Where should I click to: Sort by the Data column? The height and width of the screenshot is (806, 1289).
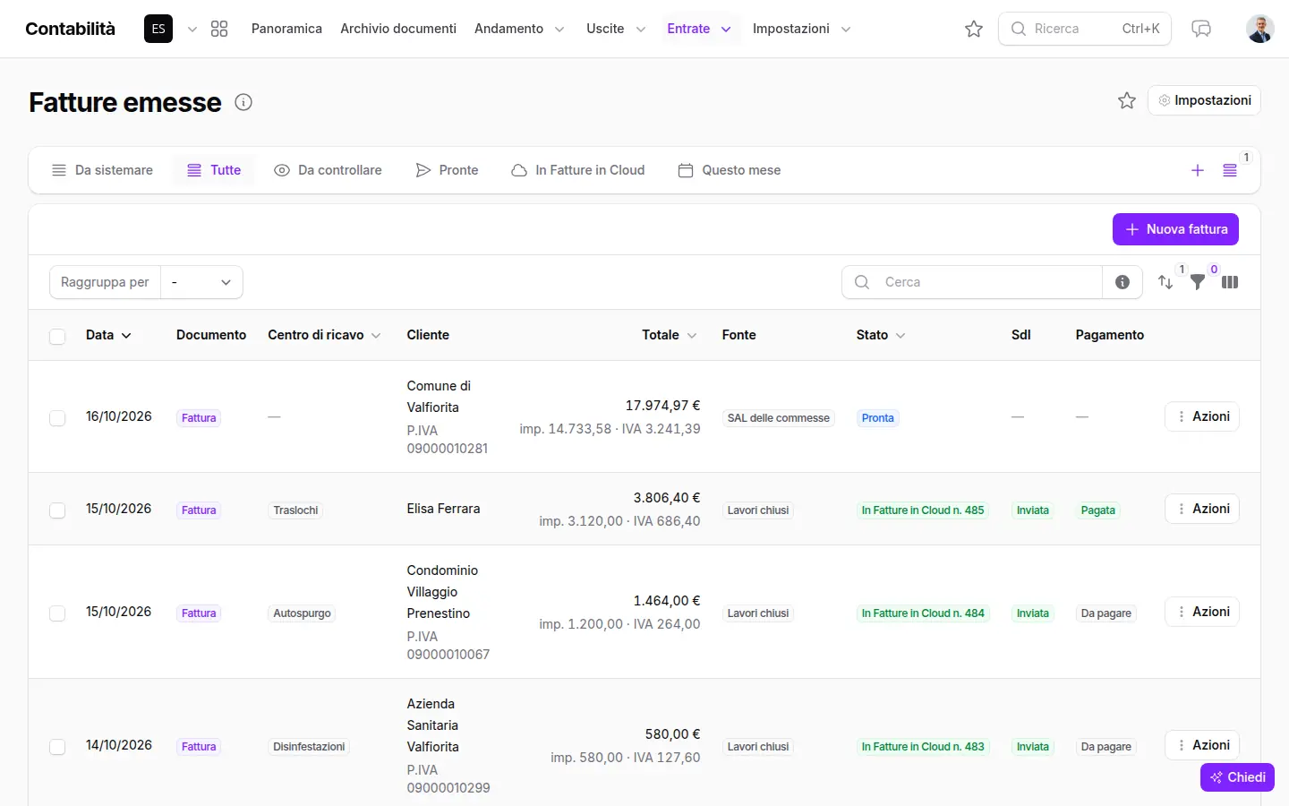pos(108,335)
